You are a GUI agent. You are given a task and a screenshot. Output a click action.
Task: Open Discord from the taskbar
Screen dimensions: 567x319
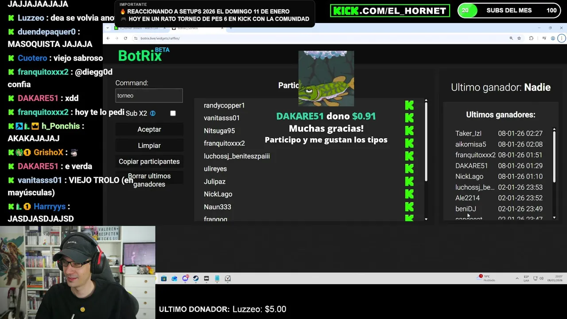point(185,278)
